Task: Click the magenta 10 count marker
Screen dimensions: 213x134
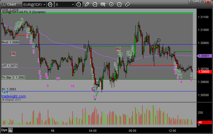Action: tap(58, 79)
